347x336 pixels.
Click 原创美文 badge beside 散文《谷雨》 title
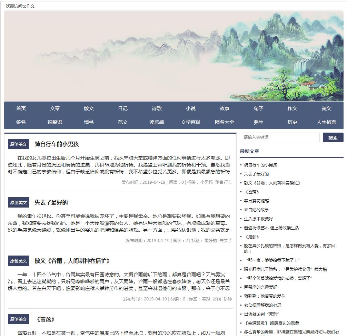tap(19, 261)
